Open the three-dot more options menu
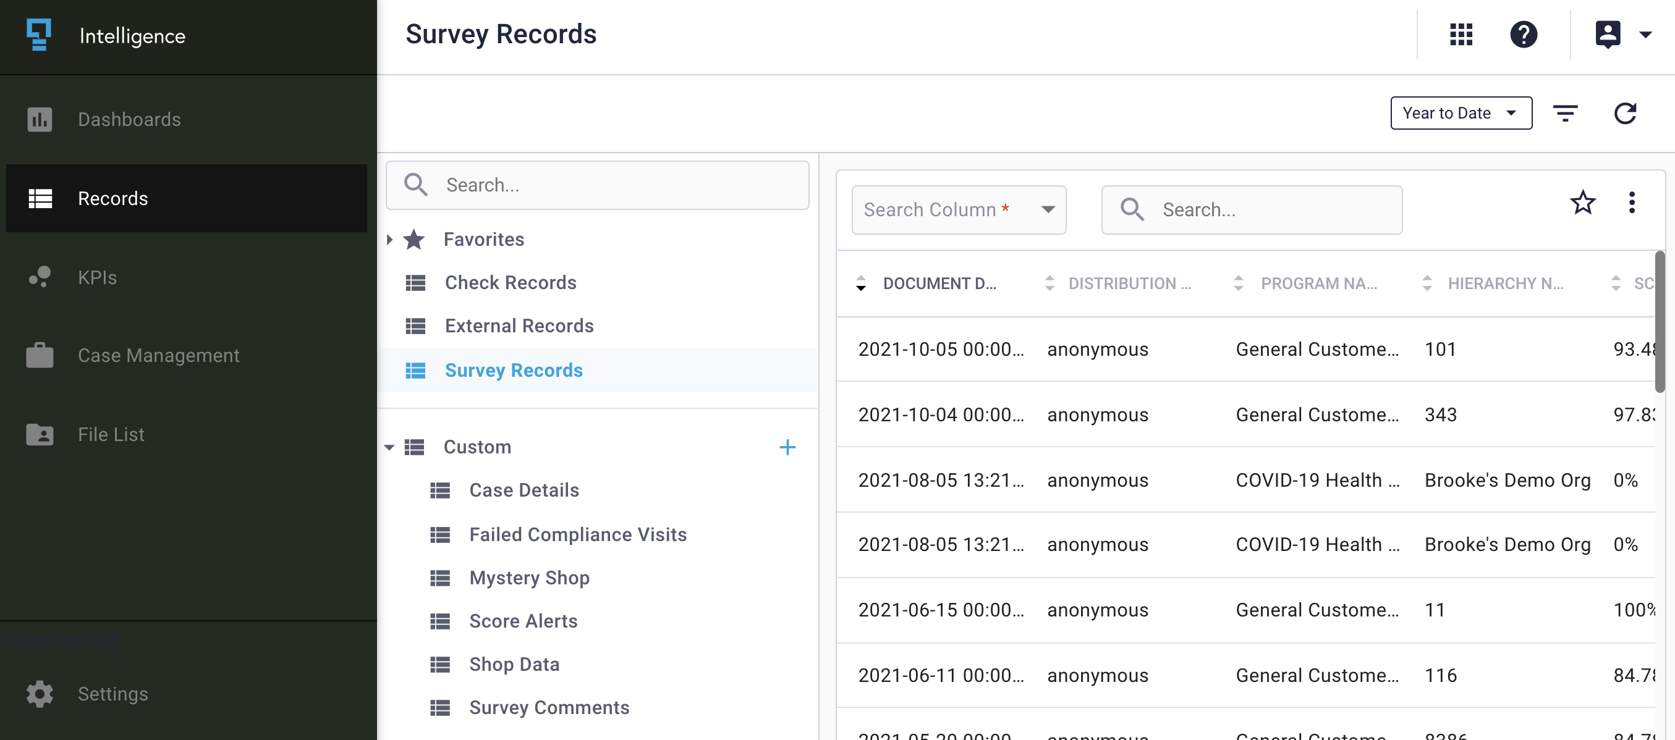The image size is (1675, 740). (1632, 203)
